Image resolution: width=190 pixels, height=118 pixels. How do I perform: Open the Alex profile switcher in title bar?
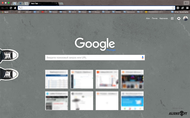pyautogui.click(x=186, y=3)
